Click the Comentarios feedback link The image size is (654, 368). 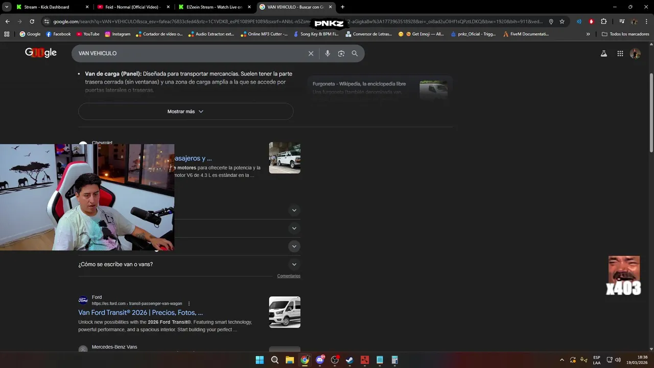(x=289, y=276)
